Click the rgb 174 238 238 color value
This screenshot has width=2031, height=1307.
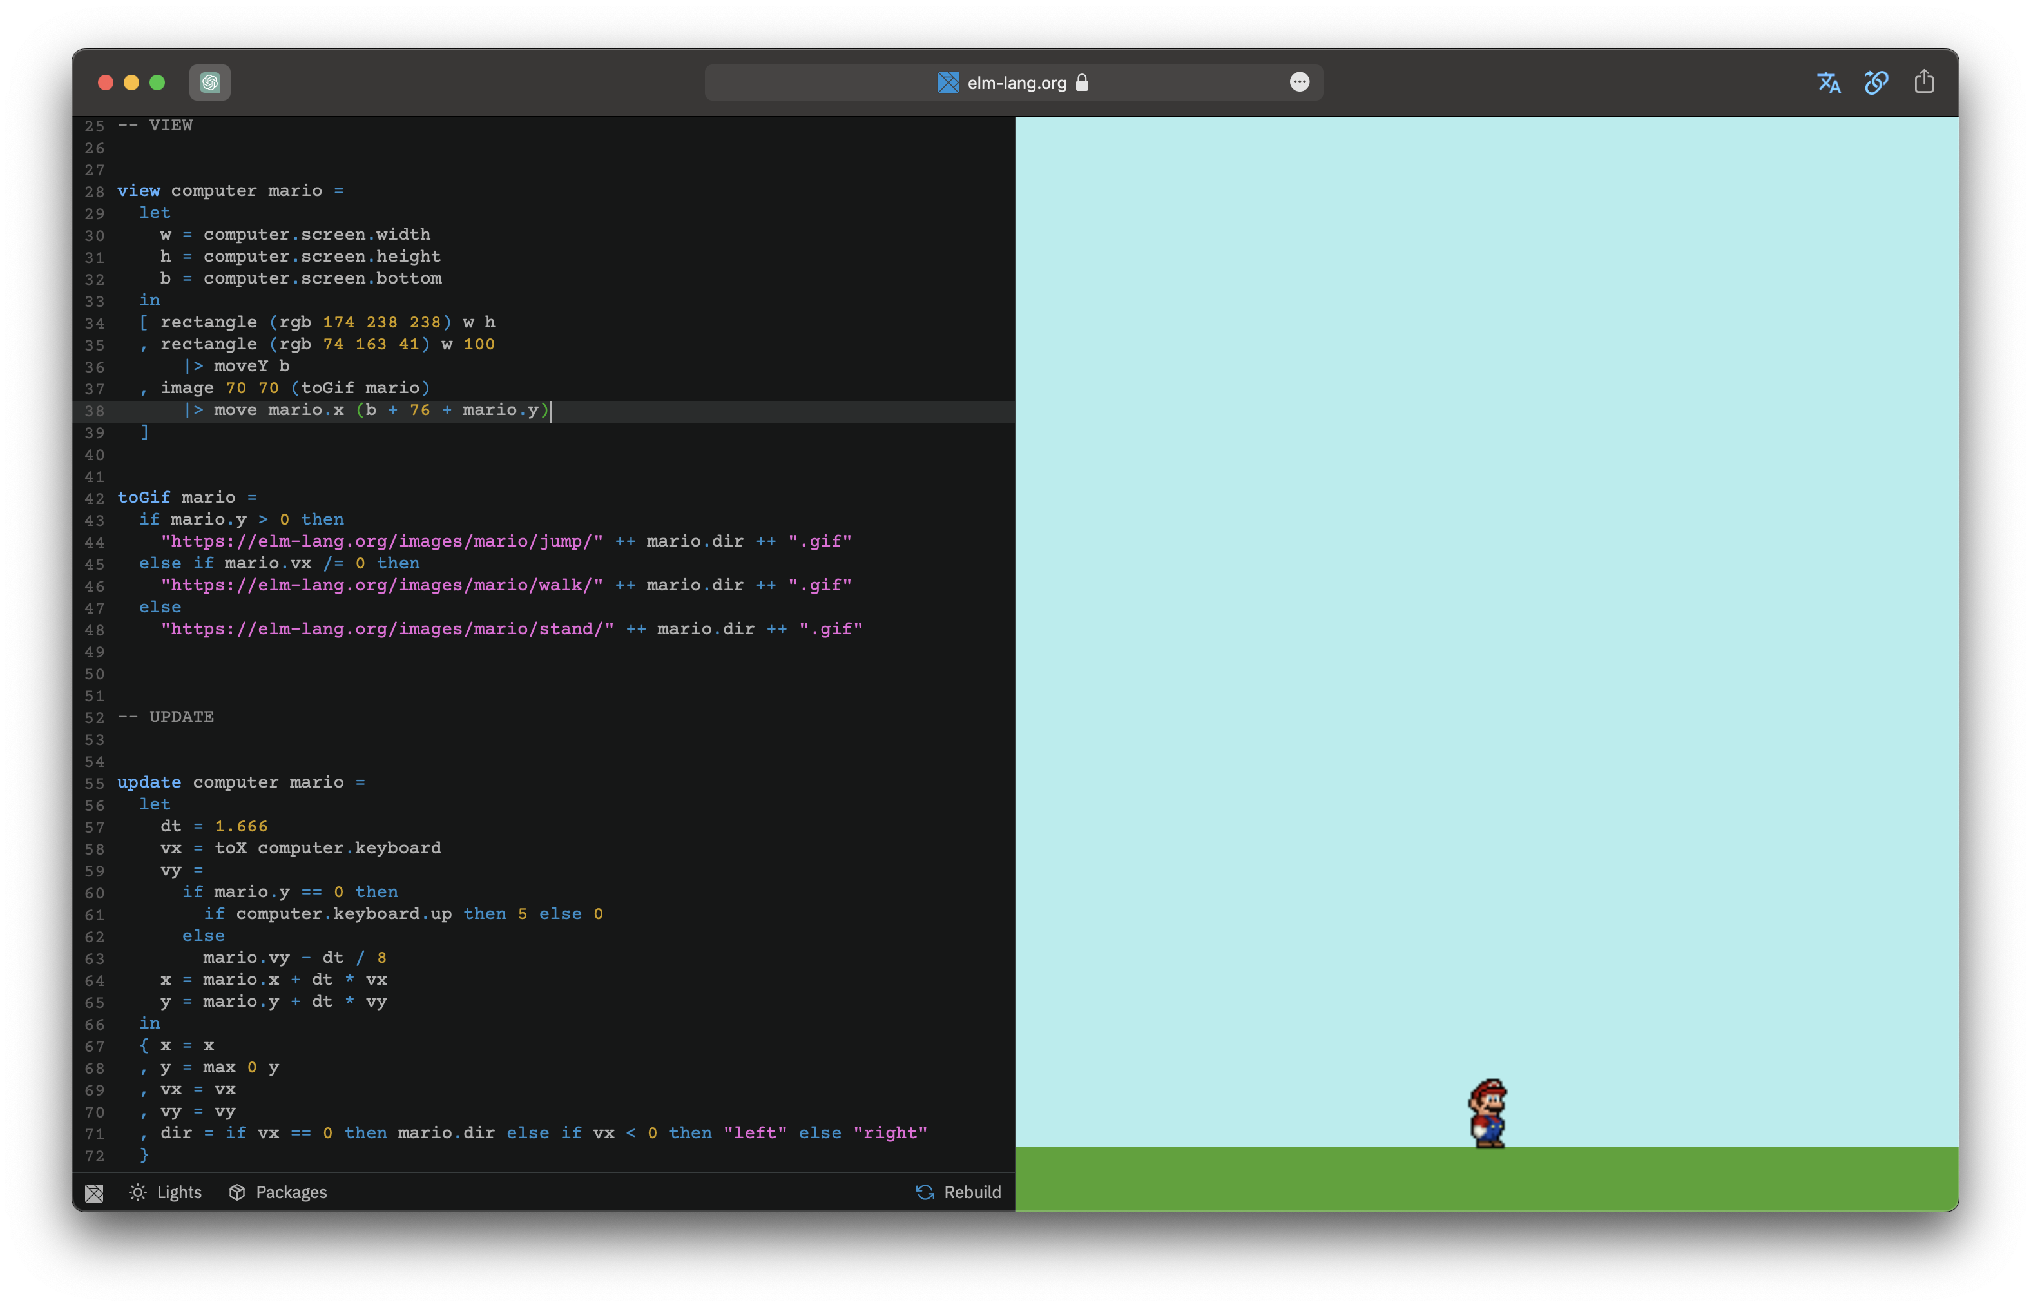pos(360,322)
